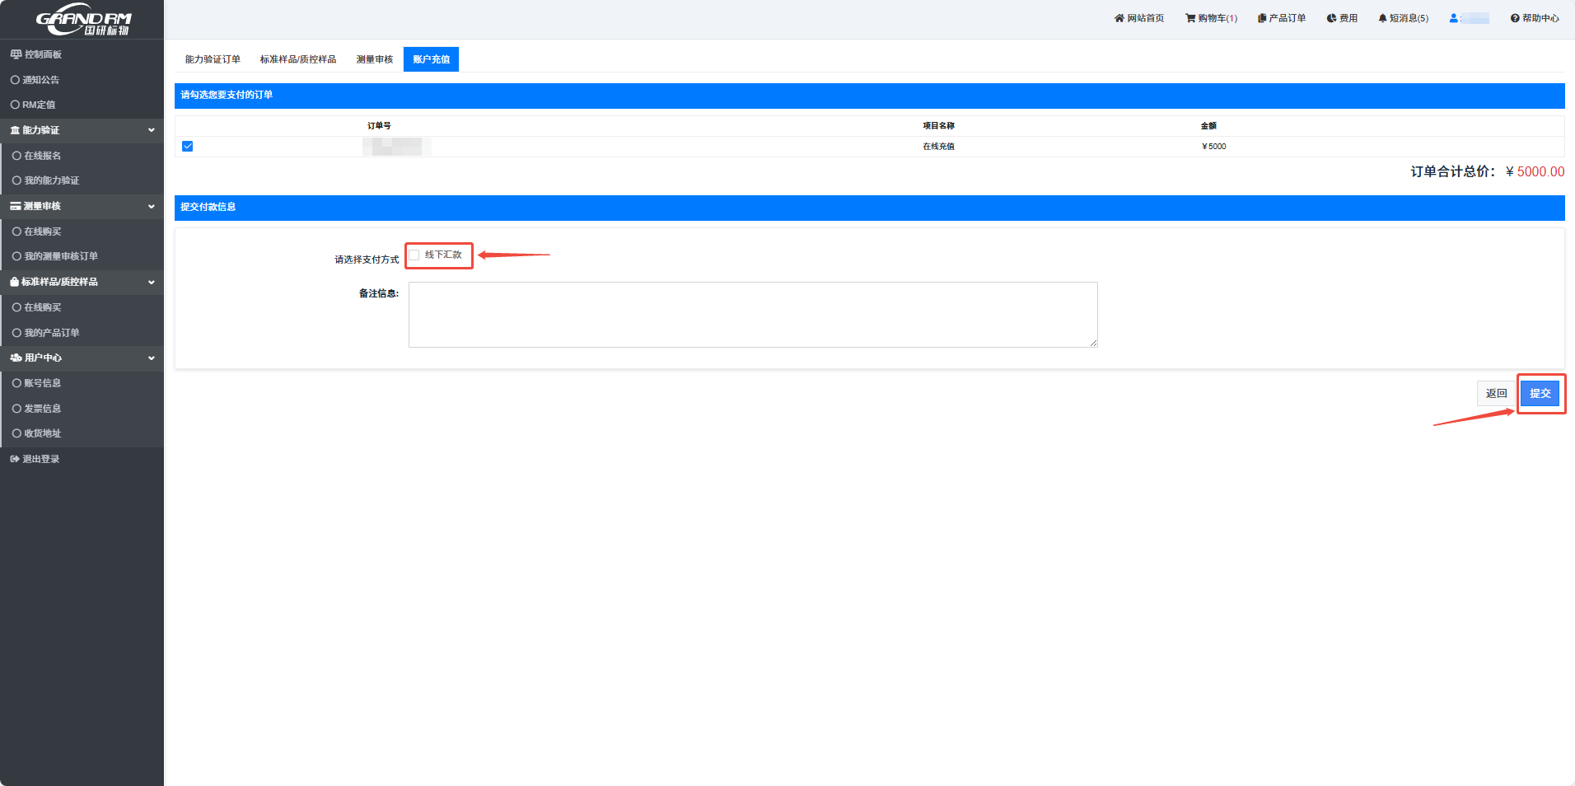The image size is (1575, 786).
Task: Click the shopping cart icon in header
Action: pyautogui.click(x=1190, y=18)
